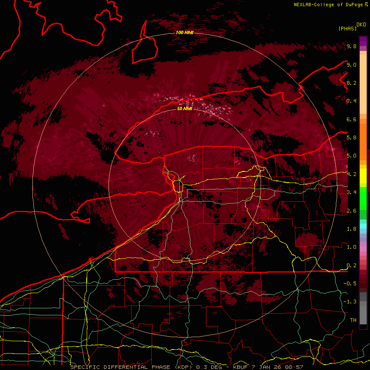Viewport: 370px width, 370px height.
Task: Click the 8.2 legend value
Action: pos(351,83)
